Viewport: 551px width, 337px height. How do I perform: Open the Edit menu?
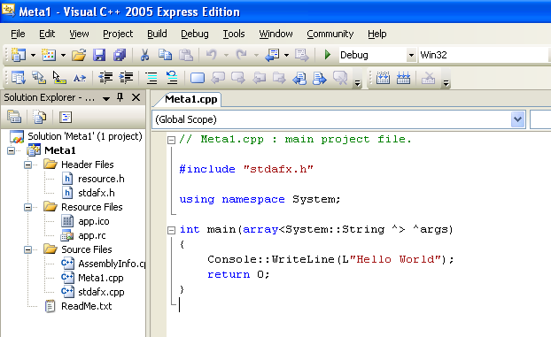point(47,34)
